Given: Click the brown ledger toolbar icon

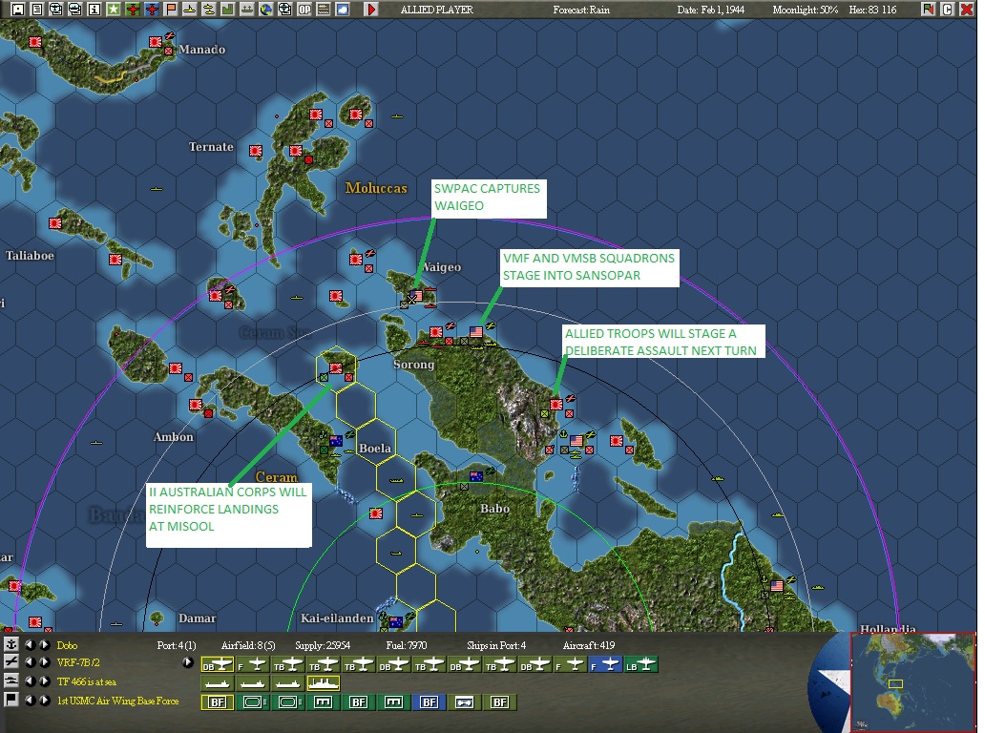Looking at the screenshot, I should 324,10.
